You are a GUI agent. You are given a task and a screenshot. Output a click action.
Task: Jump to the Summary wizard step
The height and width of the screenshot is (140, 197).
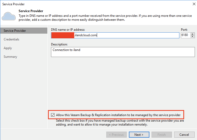(11, 57)
